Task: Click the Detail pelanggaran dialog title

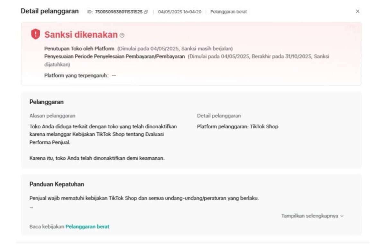Action: coord(50,11)
